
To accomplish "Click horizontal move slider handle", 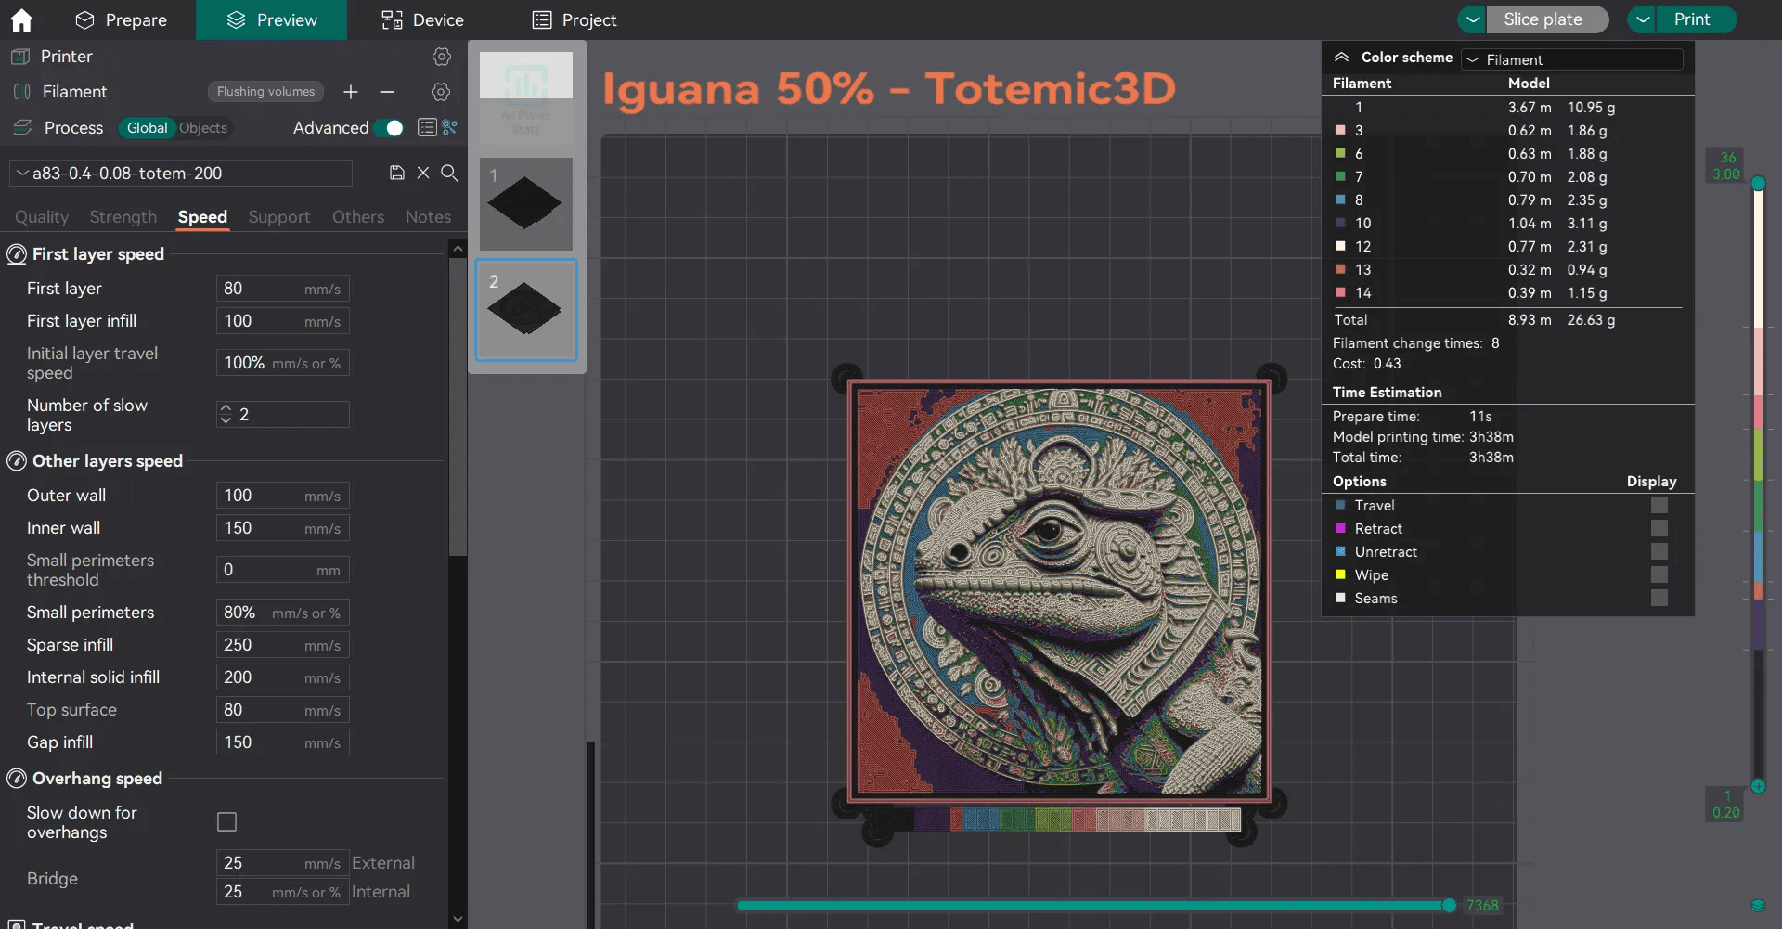I will (x=1449, y=905).
